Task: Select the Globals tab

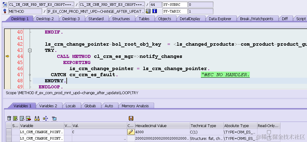Action: (90, 106)
